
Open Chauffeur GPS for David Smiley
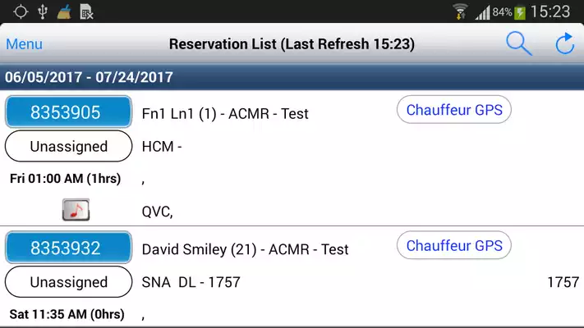[x=454, y=245]
